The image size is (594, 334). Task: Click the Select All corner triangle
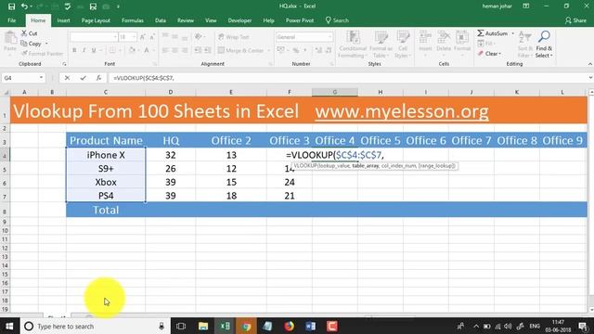6,92
